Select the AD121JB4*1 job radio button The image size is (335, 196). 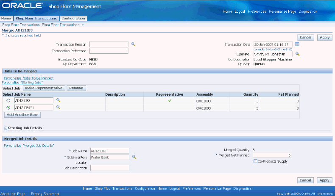tap(8, 108)
